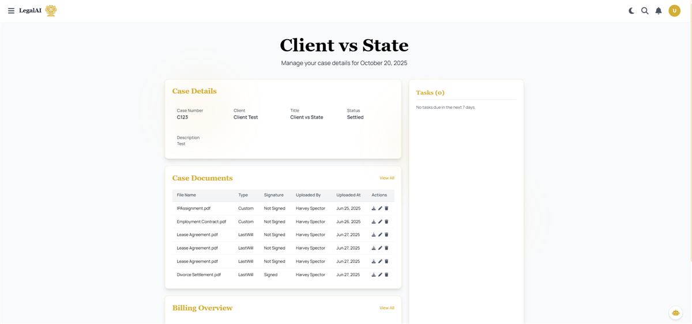Click the File Name column header
Viewport: 692px width, 324px height.
(186, 195)
